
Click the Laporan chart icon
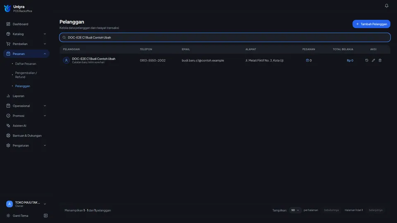(x=8, y=96)
